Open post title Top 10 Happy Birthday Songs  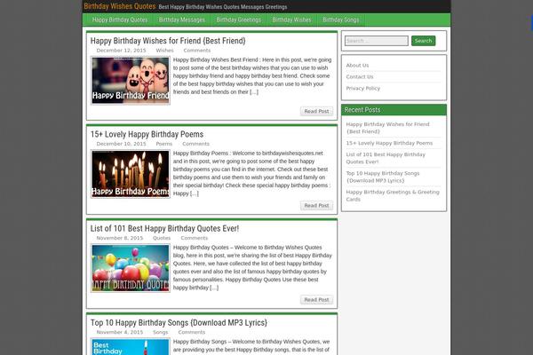point(179,323)
